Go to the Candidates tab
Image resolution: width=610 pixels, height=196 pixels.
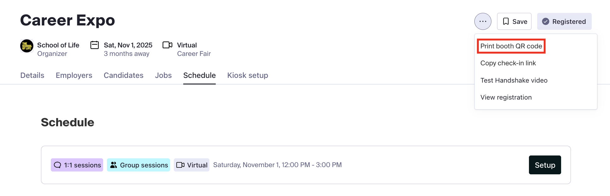tap(124, 75)
